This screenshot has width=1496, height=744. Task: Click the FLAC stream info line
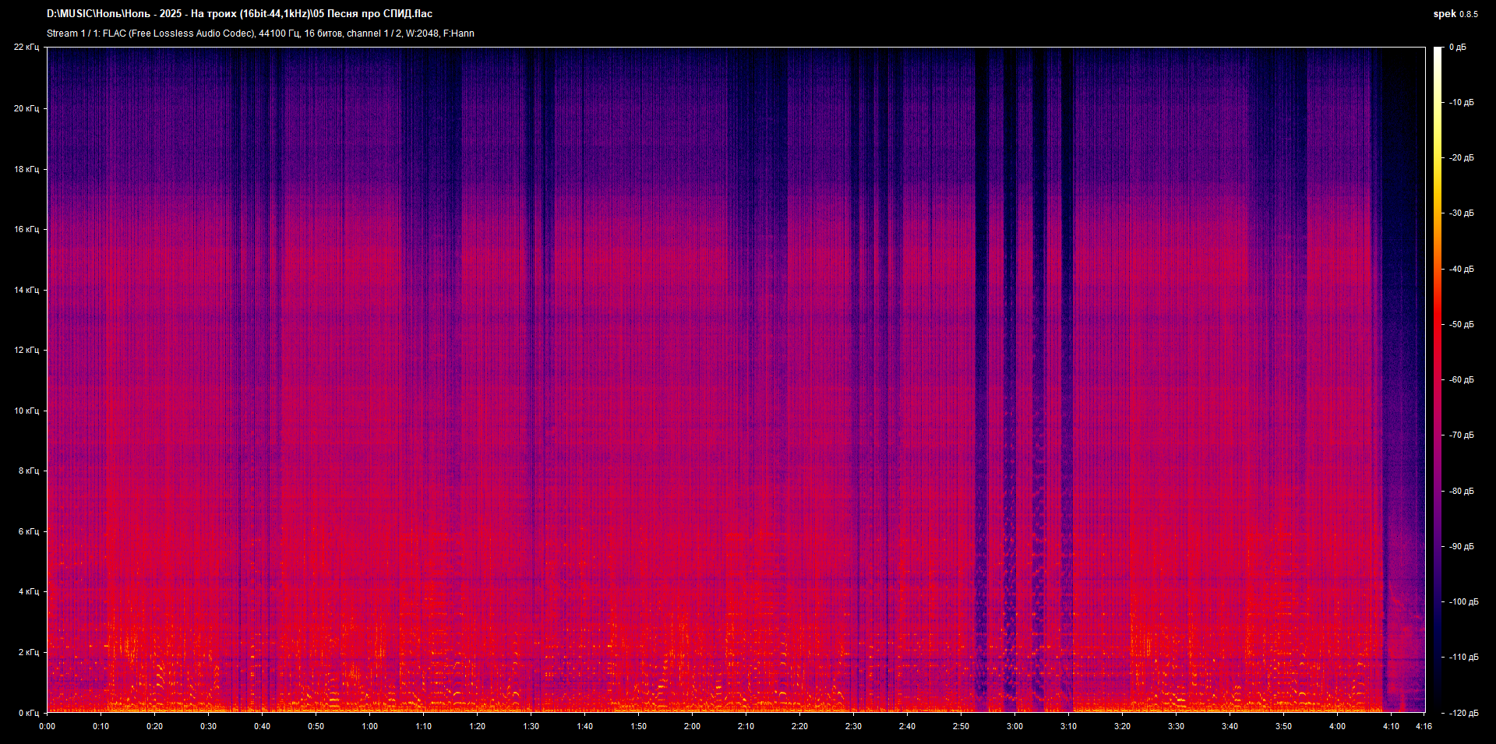(x=261, y=33)
